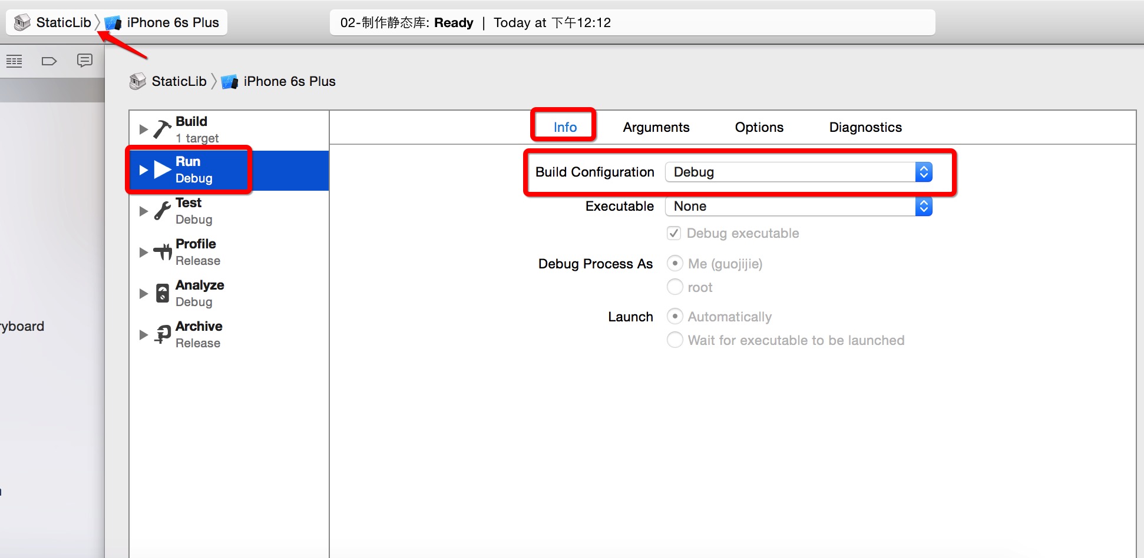
Task: Toggle the Debug executable checkbox
Action: click(674, 233)
